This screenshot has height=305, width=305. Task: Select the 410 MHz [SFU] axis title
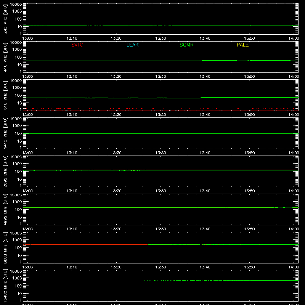pos(5,57)
